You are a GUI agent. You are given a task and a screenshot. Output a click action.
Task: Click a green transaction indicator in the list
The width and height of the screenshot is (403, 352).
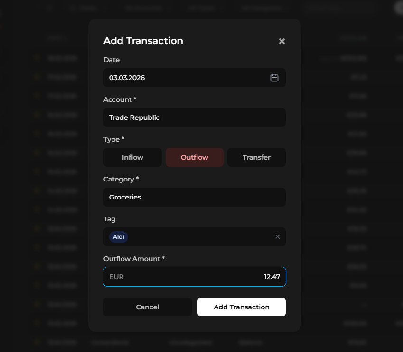37,58
